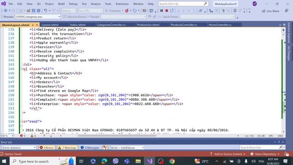This screenshot has width=293, height=165.
Task: Click the Windows Start button
Action: (x=4, y=161)
